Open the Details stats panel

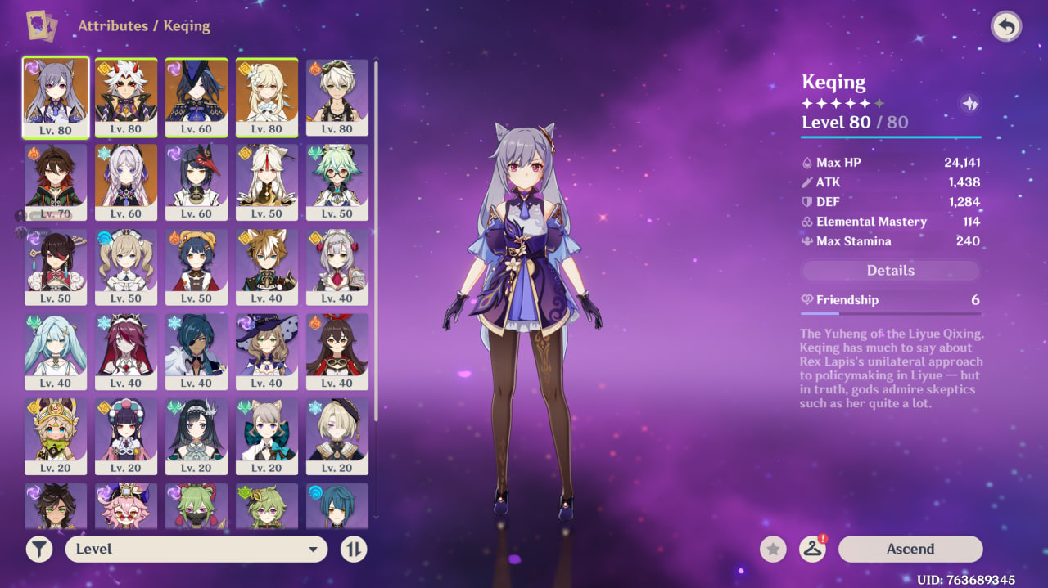point(890,271)
